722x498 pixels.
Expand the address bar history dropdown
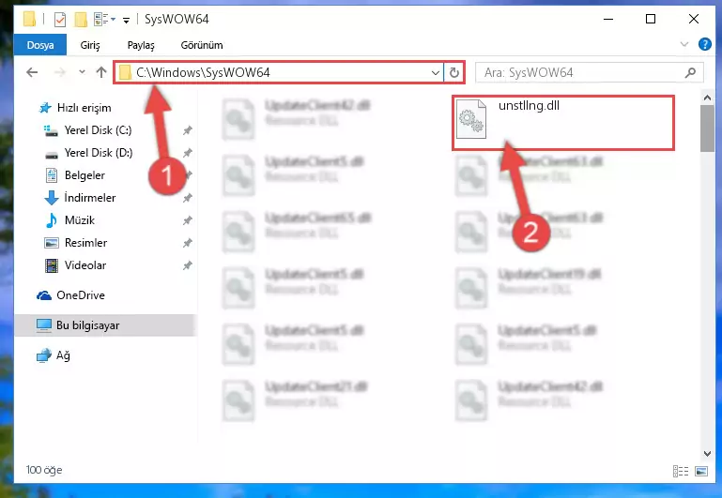[435, 72]
